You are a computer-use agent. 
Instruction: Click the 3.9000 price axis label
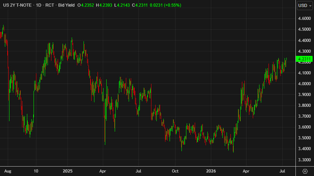coord(305,95)
